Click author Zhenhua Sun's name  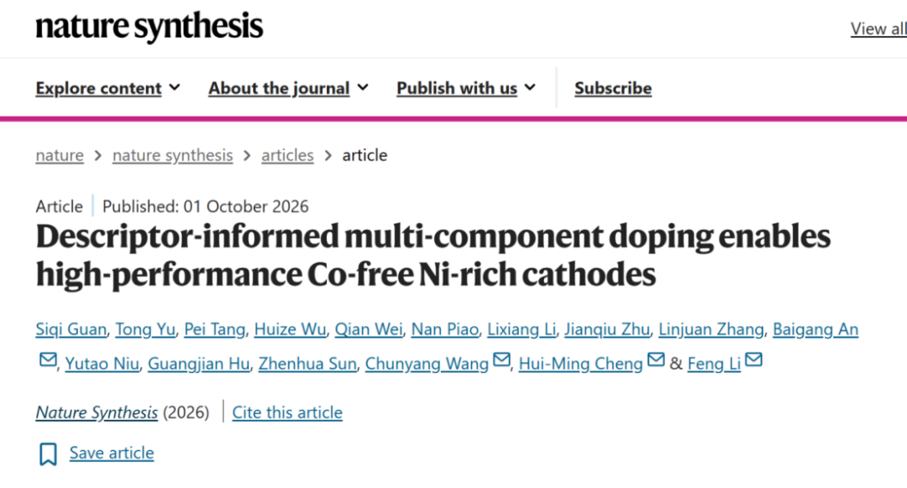pos(307,364)
